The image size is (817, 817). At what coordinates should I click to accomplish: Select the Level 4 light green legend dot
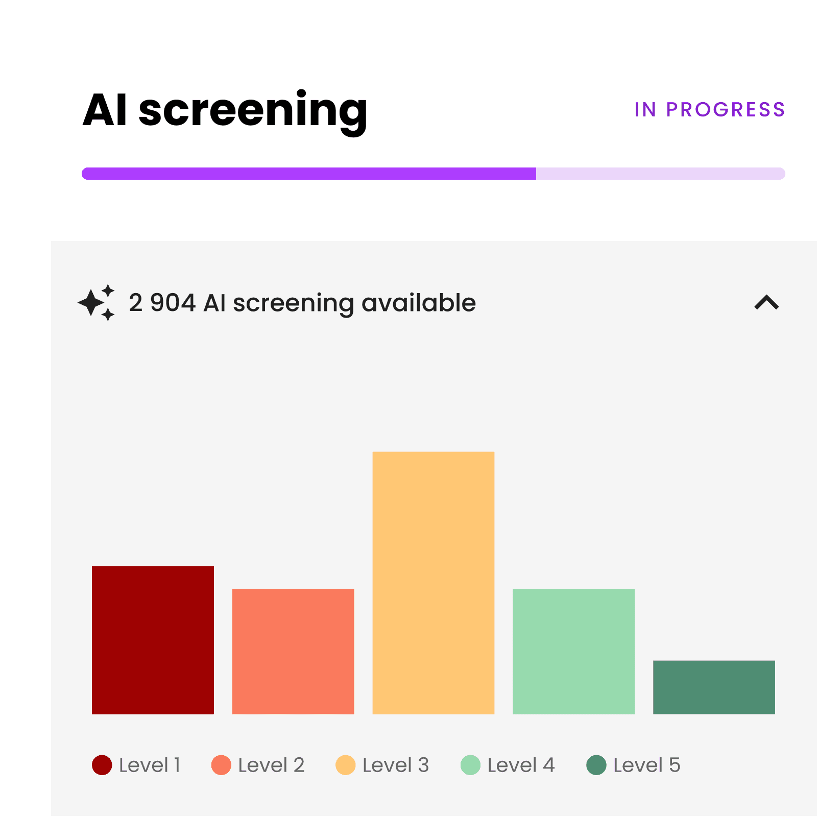click(471, 764)
